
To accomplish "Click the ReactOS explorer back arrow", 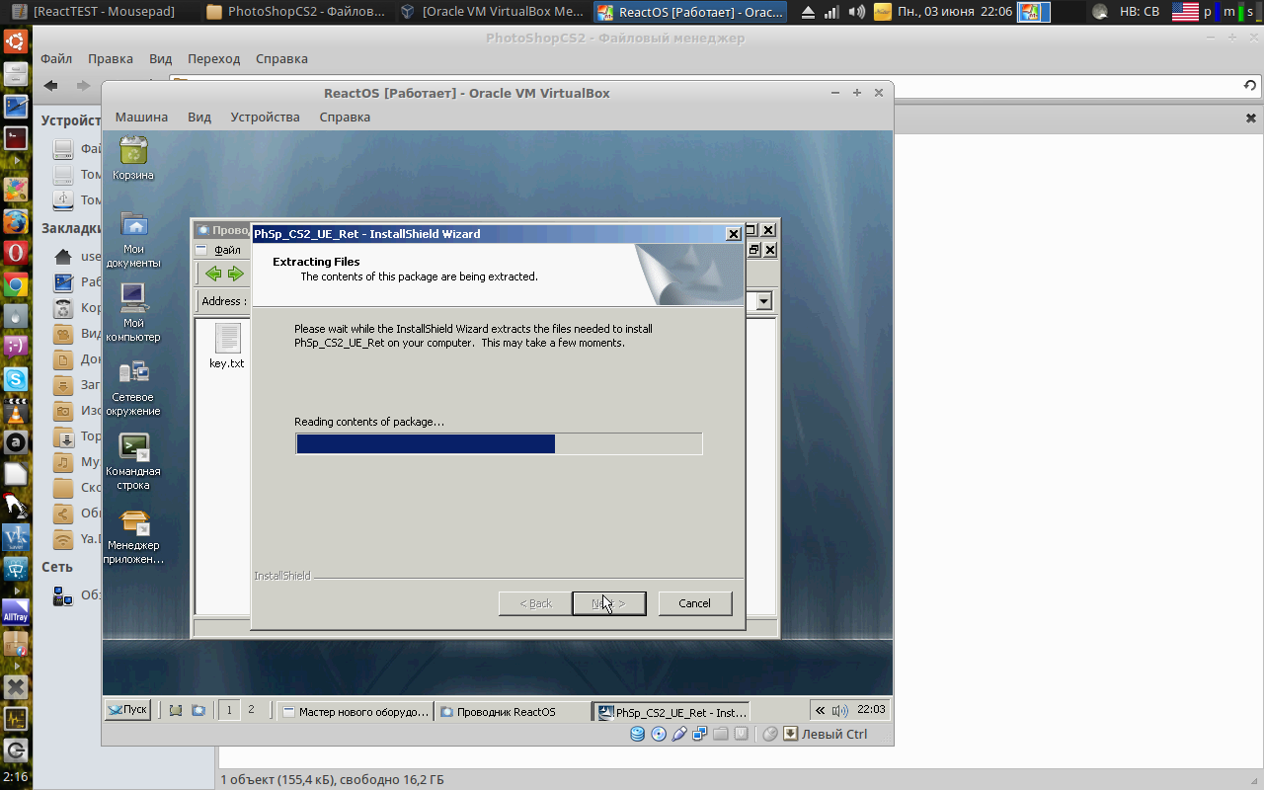I will tap(213, 274).
